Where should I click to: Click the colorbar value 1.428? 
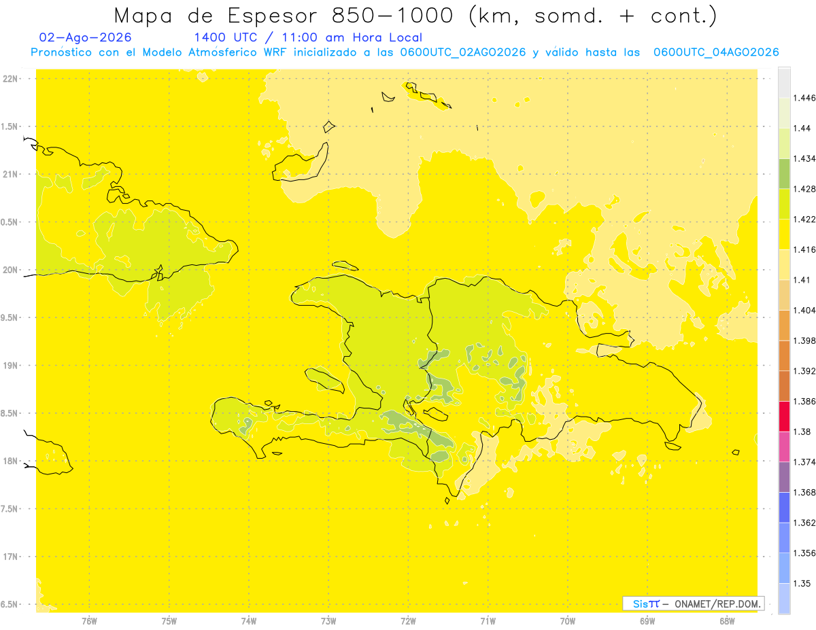[804, 189]
